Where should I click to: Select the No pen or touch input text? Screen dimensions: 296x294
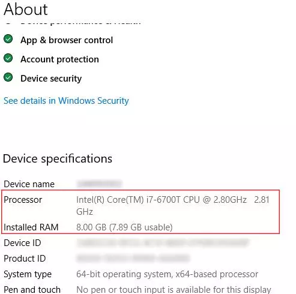(174, 290)
